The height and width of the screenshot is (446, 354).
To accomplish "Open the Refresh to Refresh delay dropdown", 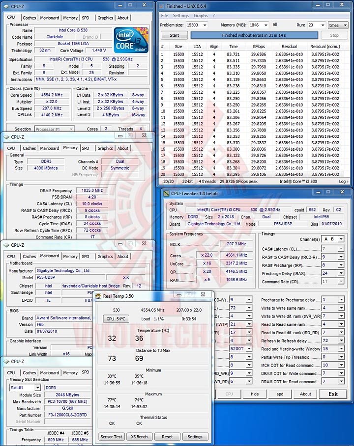I will pyautogui.click(x=341, y=341).
